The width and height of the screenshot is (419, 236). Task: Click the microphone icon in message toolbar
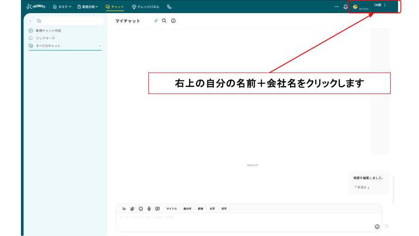click(x=149, y=209)
